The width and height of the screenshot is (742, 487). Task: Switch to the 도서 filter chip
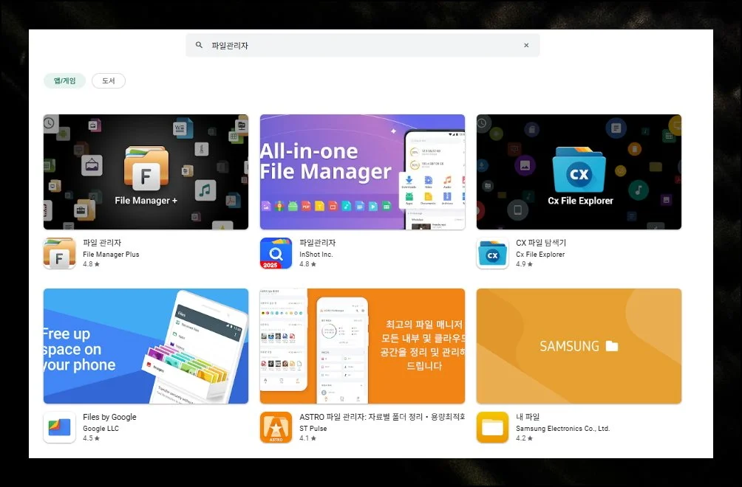tap(109, 81)
